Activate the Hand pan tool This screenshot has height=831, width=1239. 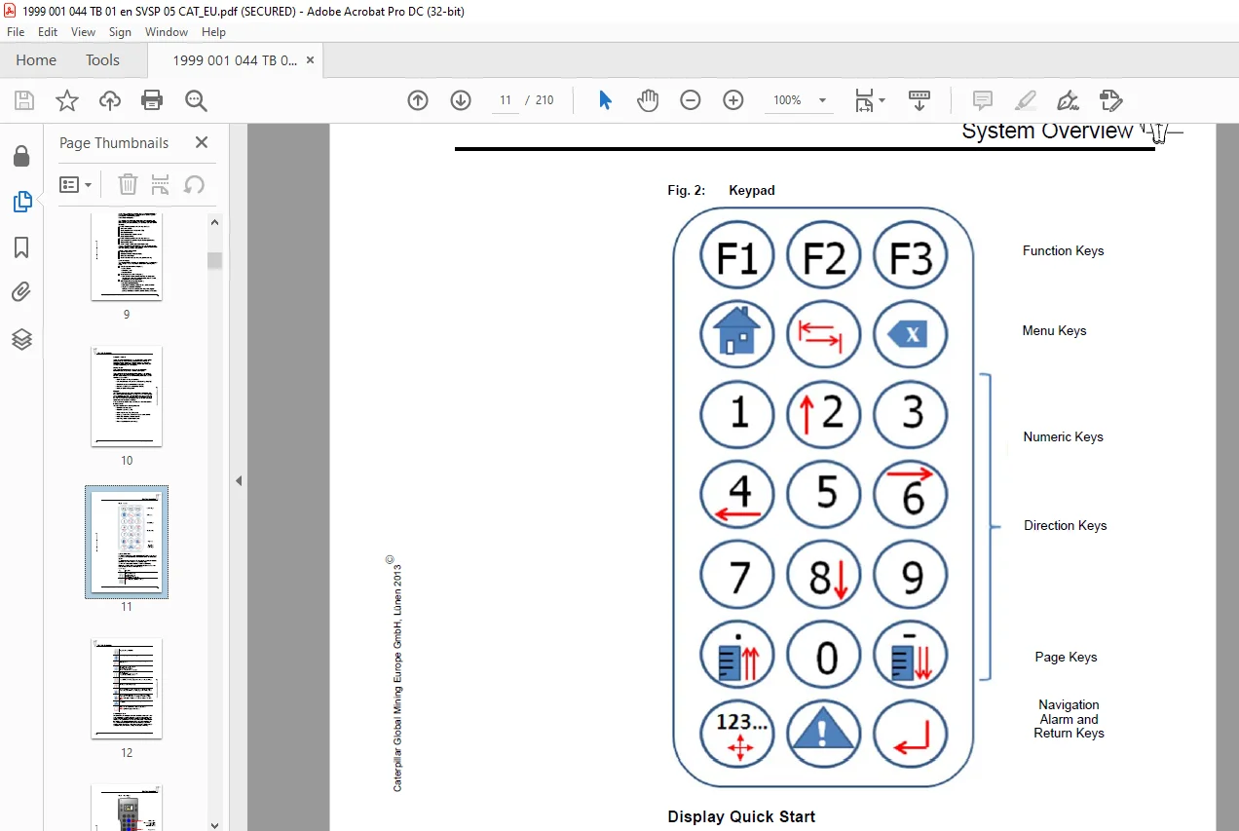[x=648, y=100]
